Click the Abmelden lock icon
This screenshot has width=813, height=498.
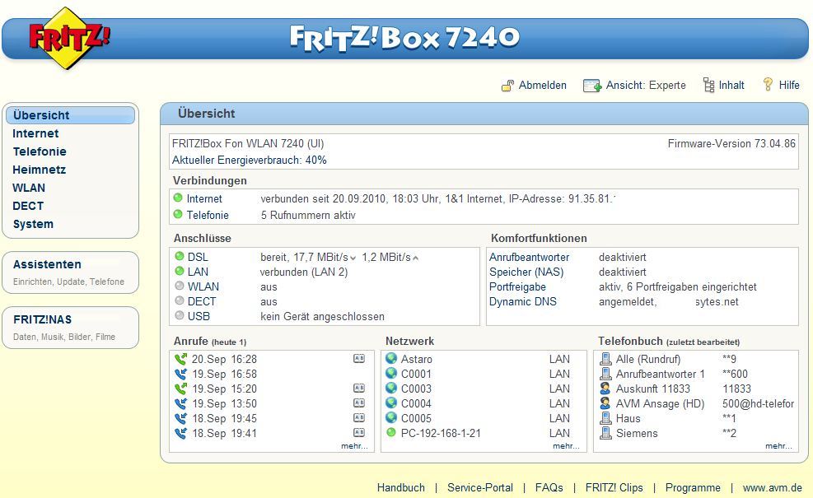point(507,86)
